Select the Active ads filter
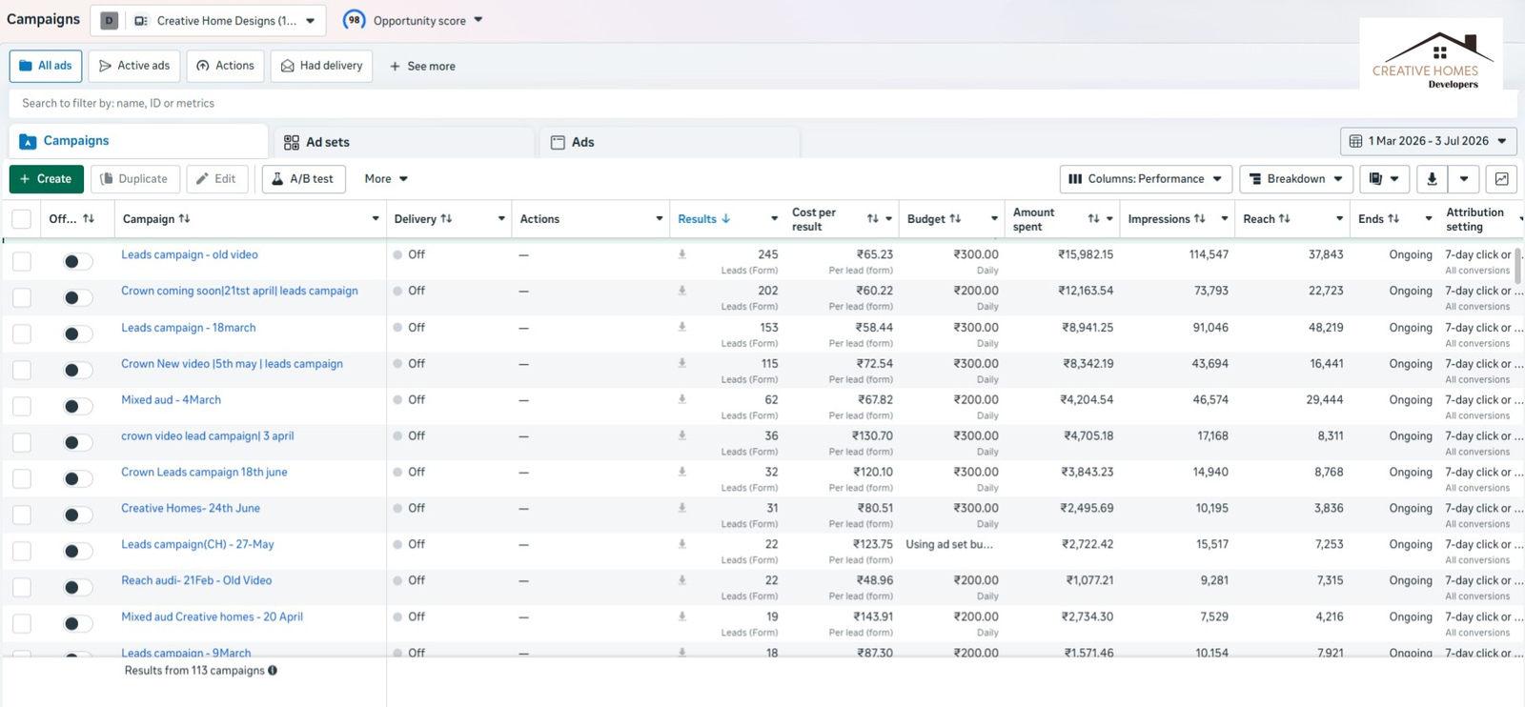This screenshot has height=707, width=1525. point(134,66)
